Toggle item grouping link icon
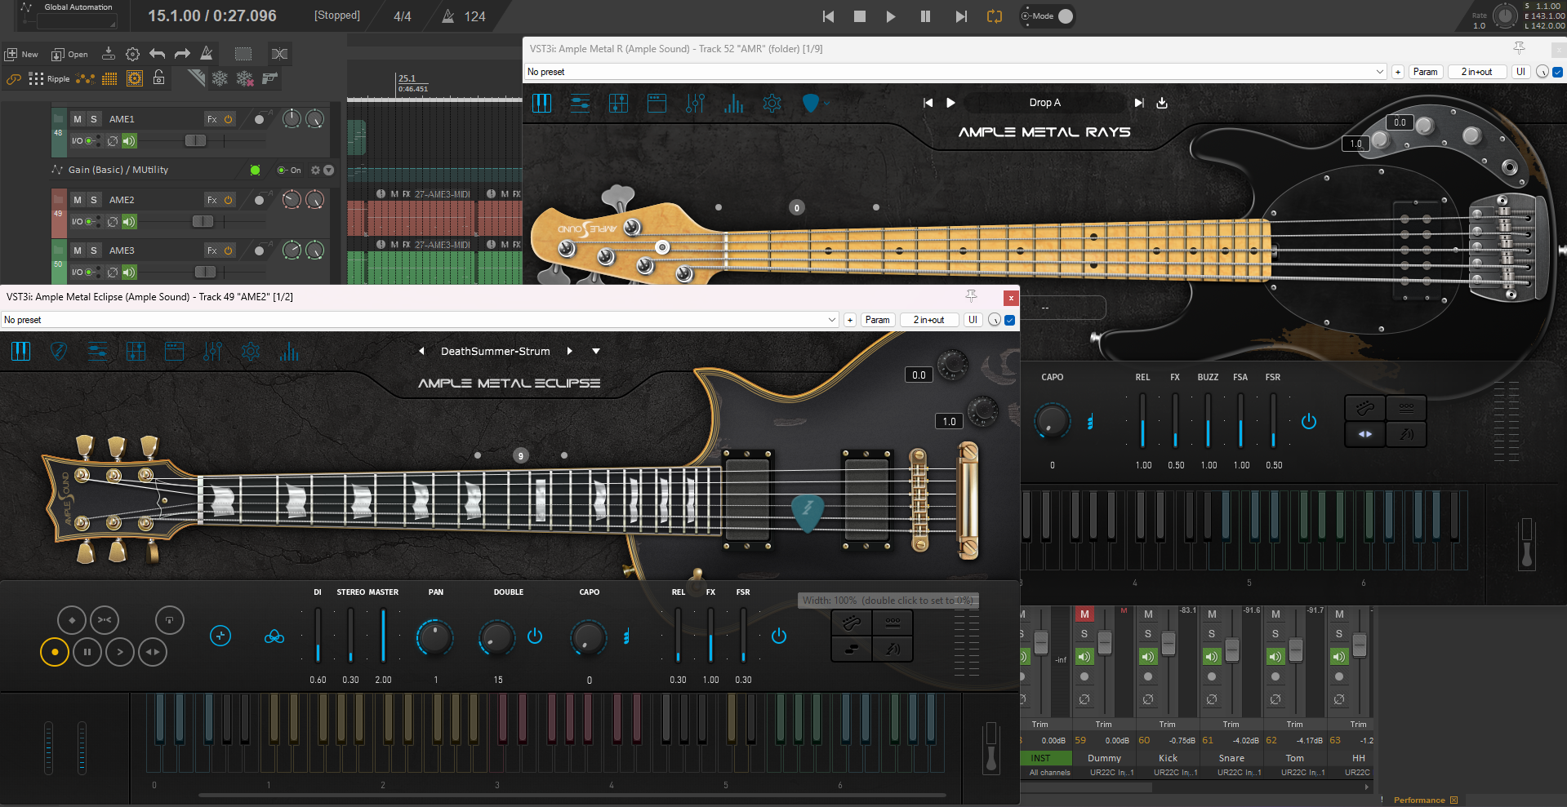 pos(14,79)
